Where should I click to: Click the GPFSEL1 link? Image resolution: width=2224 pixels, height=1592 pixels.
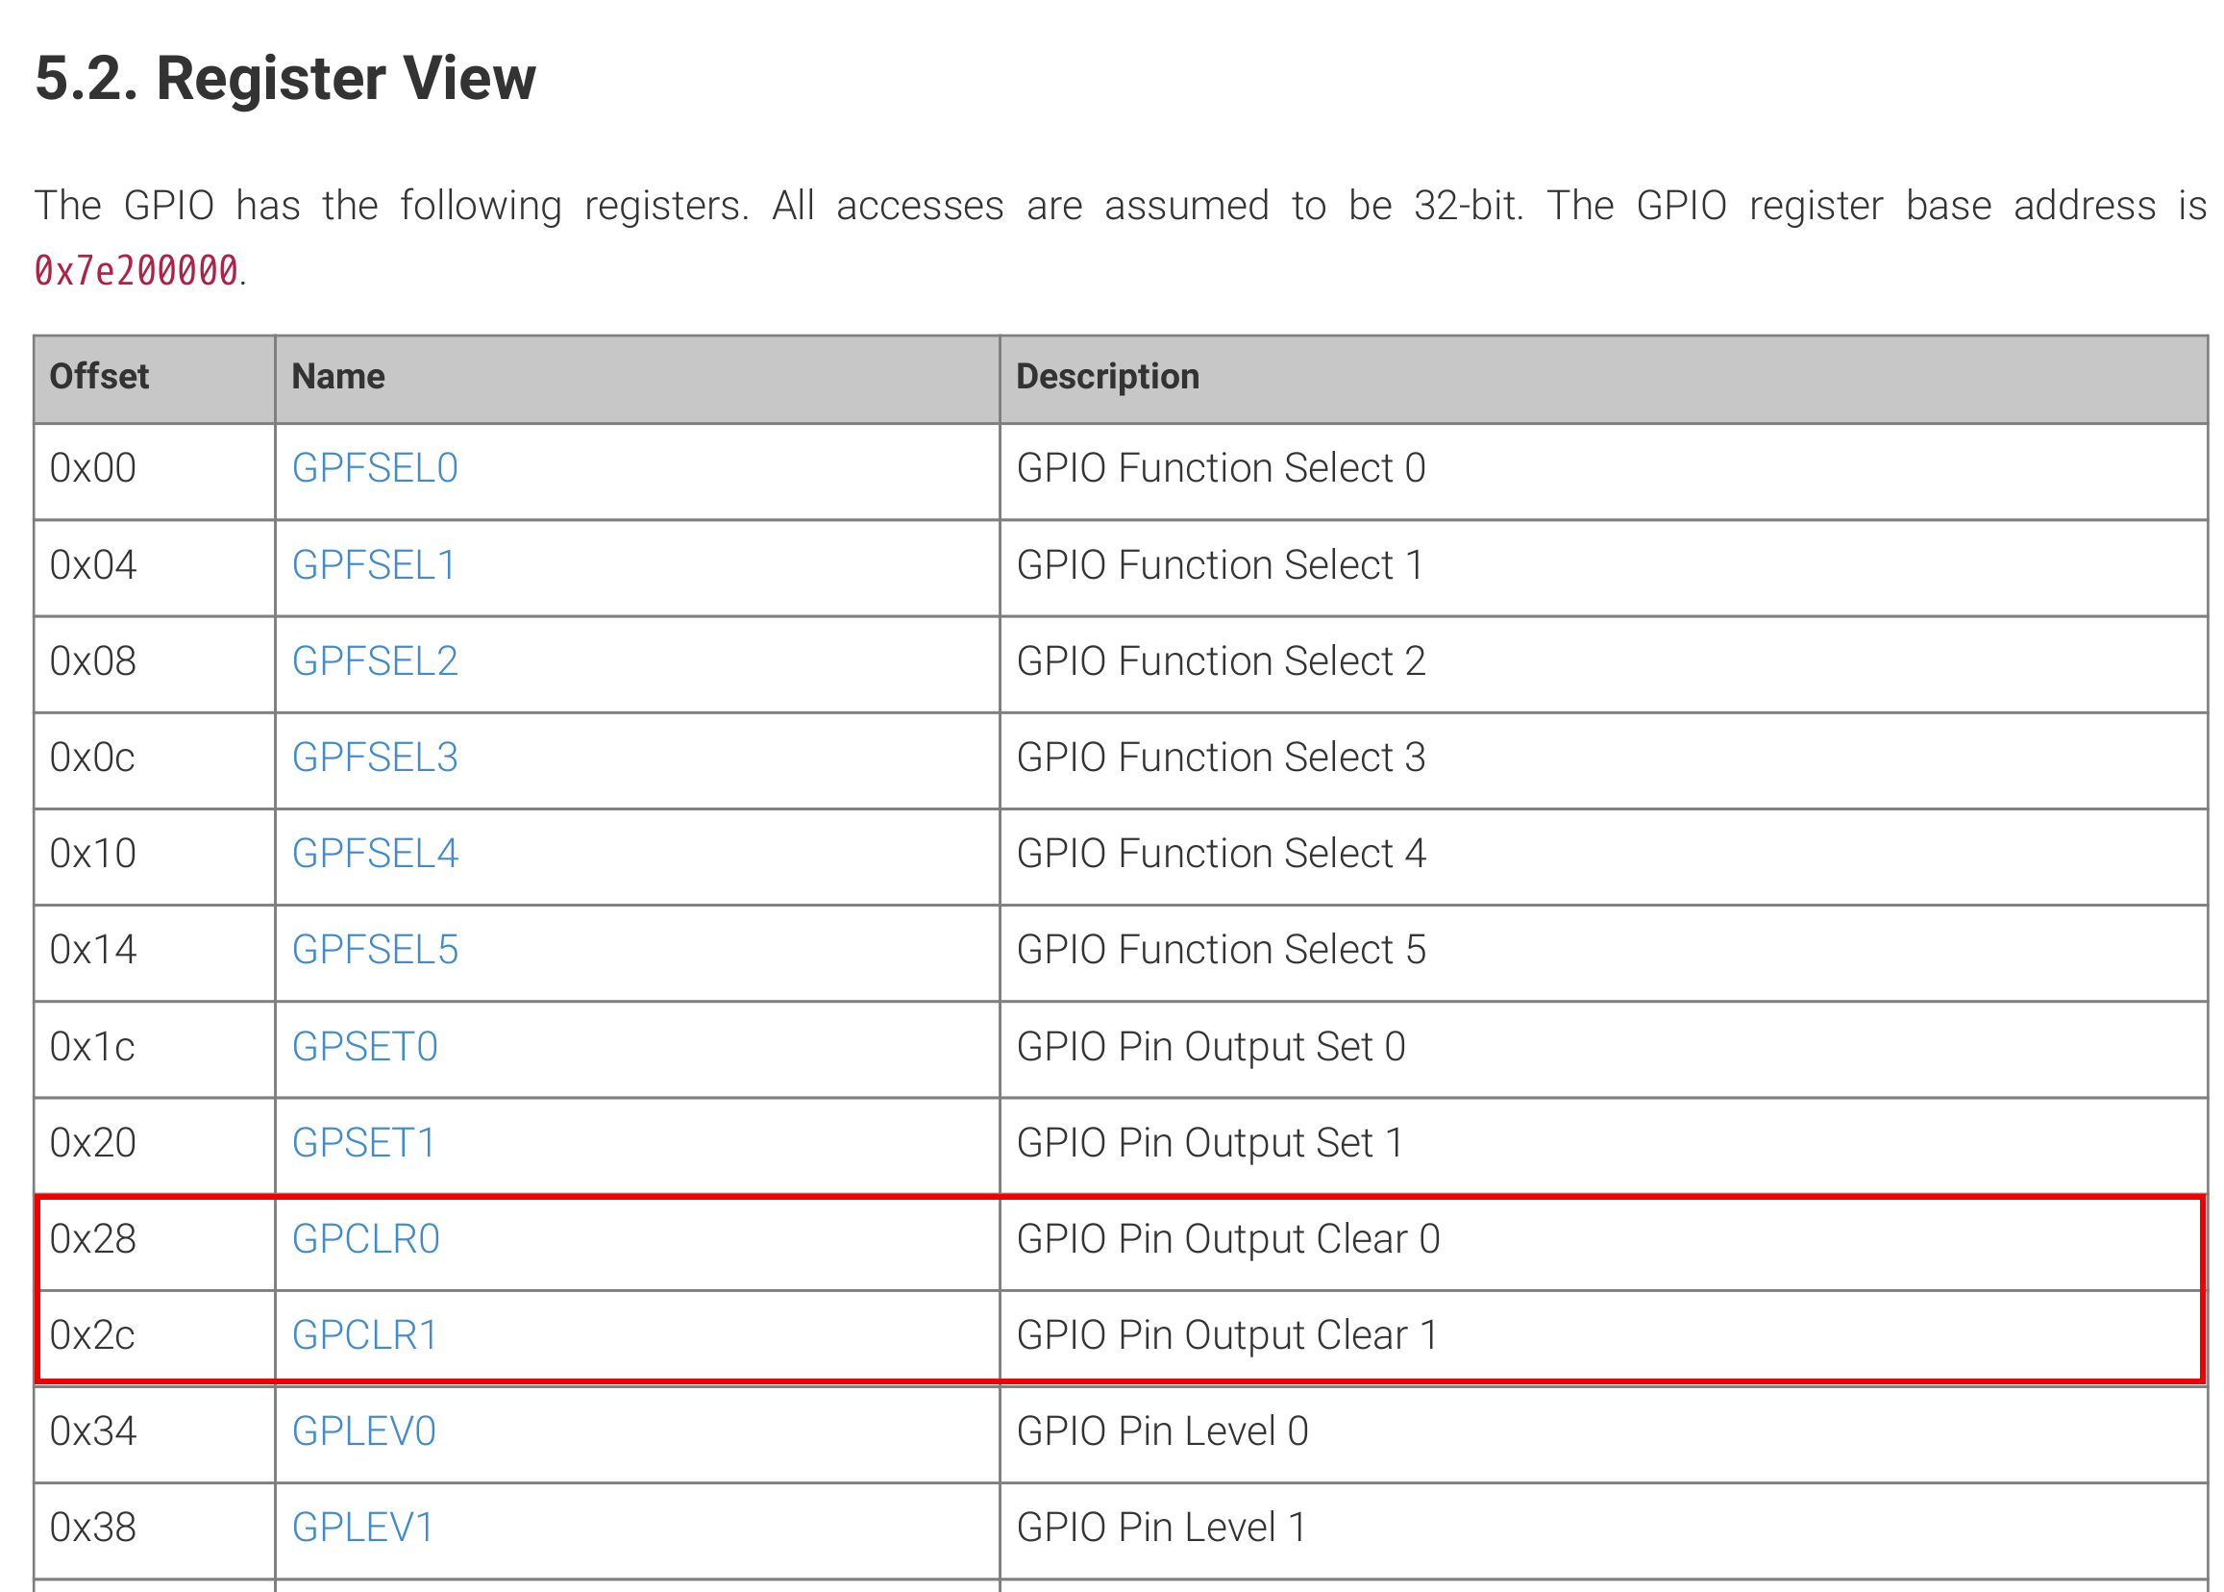tap(374, 565)
